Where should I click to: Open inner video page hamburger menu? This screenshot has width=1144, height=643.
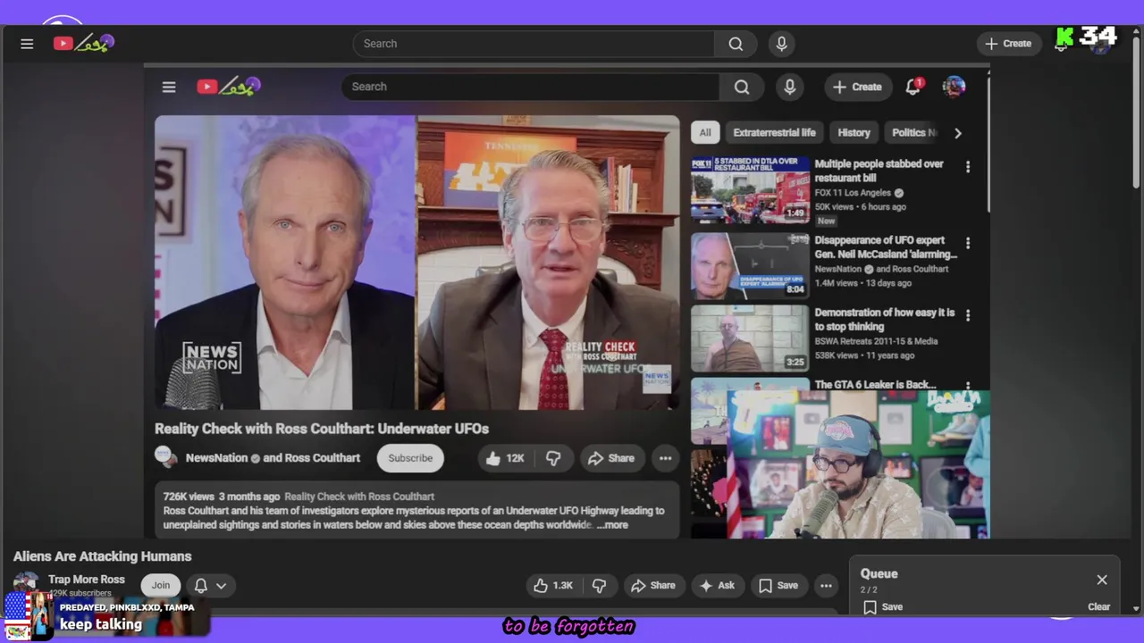pos(169,87)
